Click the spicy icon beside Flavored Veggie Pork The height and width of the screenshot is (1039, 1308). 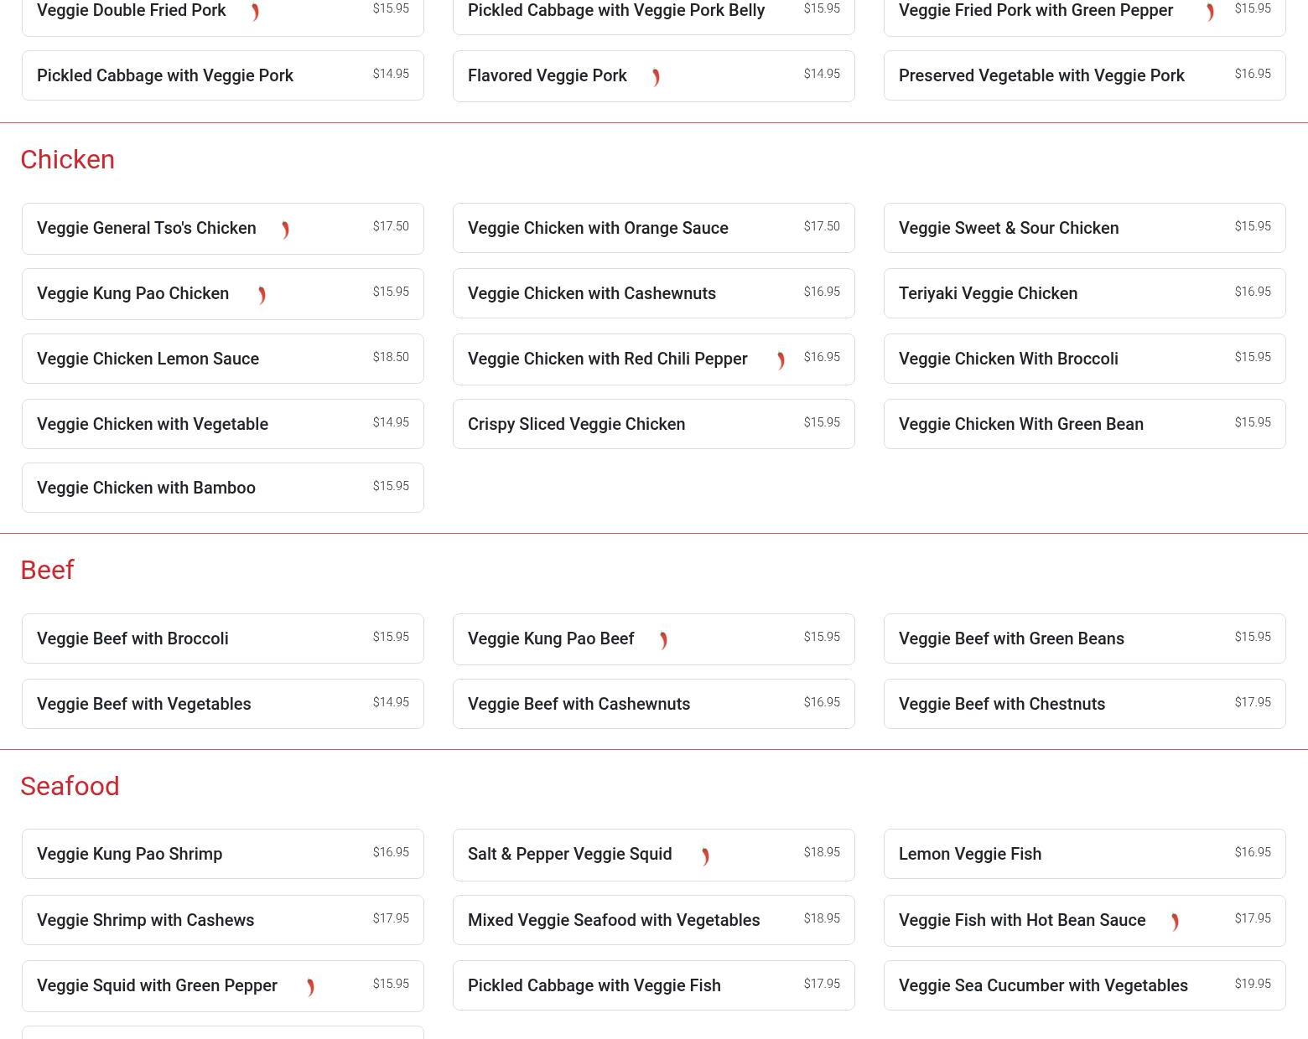(656, 77)
